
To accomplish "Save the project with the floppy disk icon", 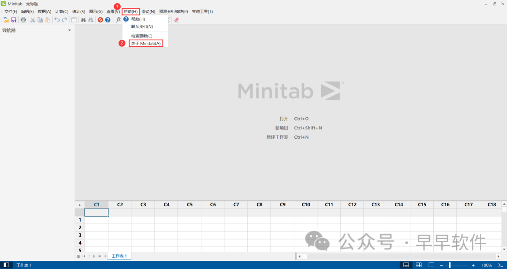I will tap(14, 20).
